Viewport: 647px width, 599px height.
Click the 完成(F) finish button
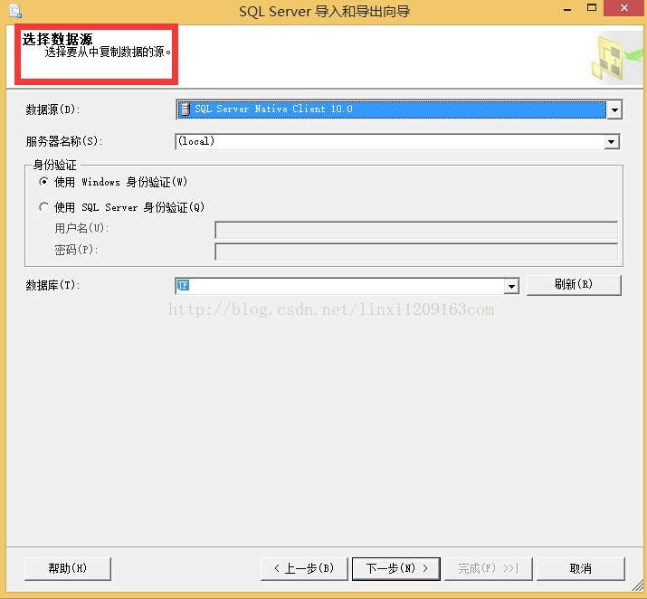pyautogui.click(x=488, y=568)
